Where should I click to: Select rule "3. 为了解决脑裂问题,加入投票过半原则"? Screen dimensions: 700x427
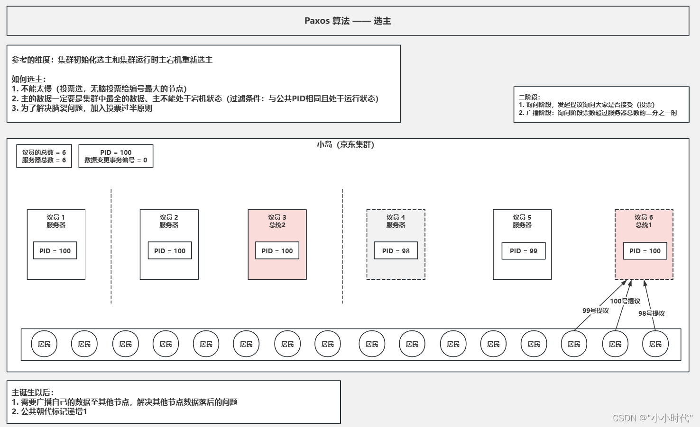pos(82,108)
